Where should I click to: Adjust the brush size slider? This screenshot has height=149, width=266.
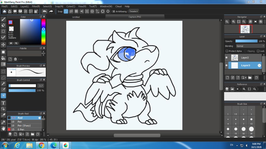tap(22, 86)
